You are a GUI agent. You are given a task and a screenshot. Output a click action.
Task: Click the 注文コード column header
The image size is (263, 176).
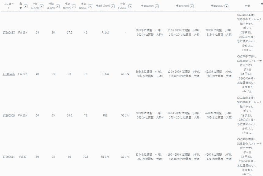pyautogui.click(x=9, y=6)
